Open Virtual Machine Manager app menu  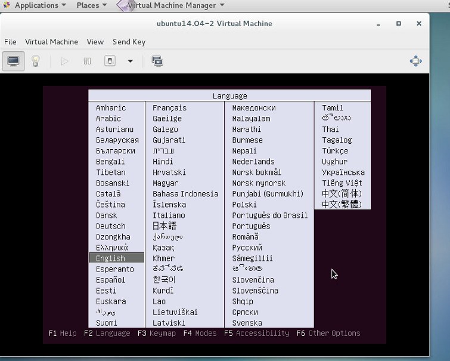171,5
